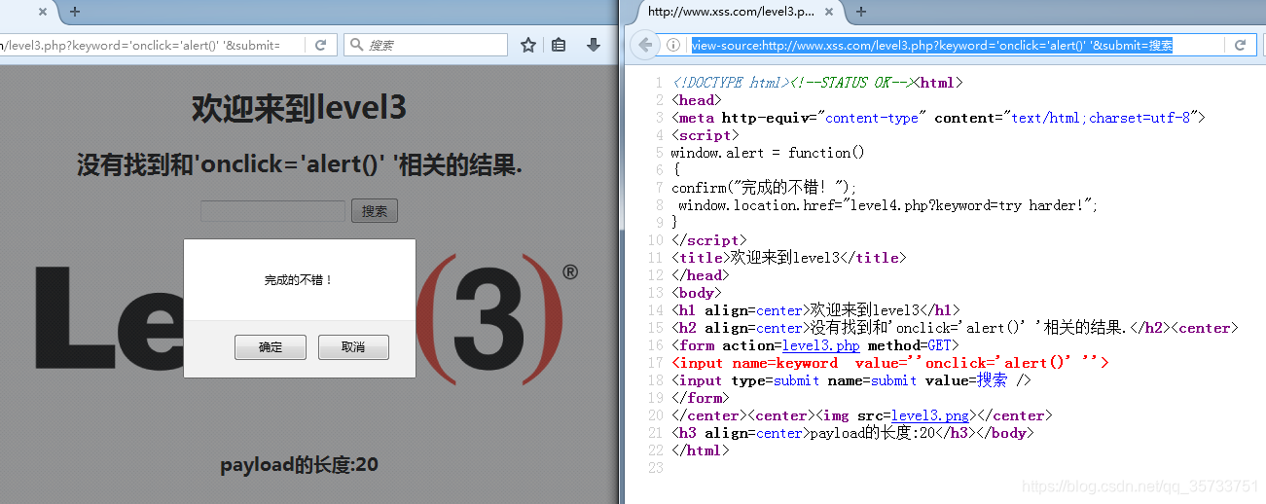1266x504 pixels.
Task: Confirm the dialog with 确定
Action: tap(271, 347)
